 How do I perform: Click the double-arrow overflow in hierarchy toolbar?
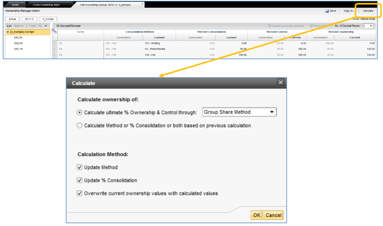coord(46,26)
